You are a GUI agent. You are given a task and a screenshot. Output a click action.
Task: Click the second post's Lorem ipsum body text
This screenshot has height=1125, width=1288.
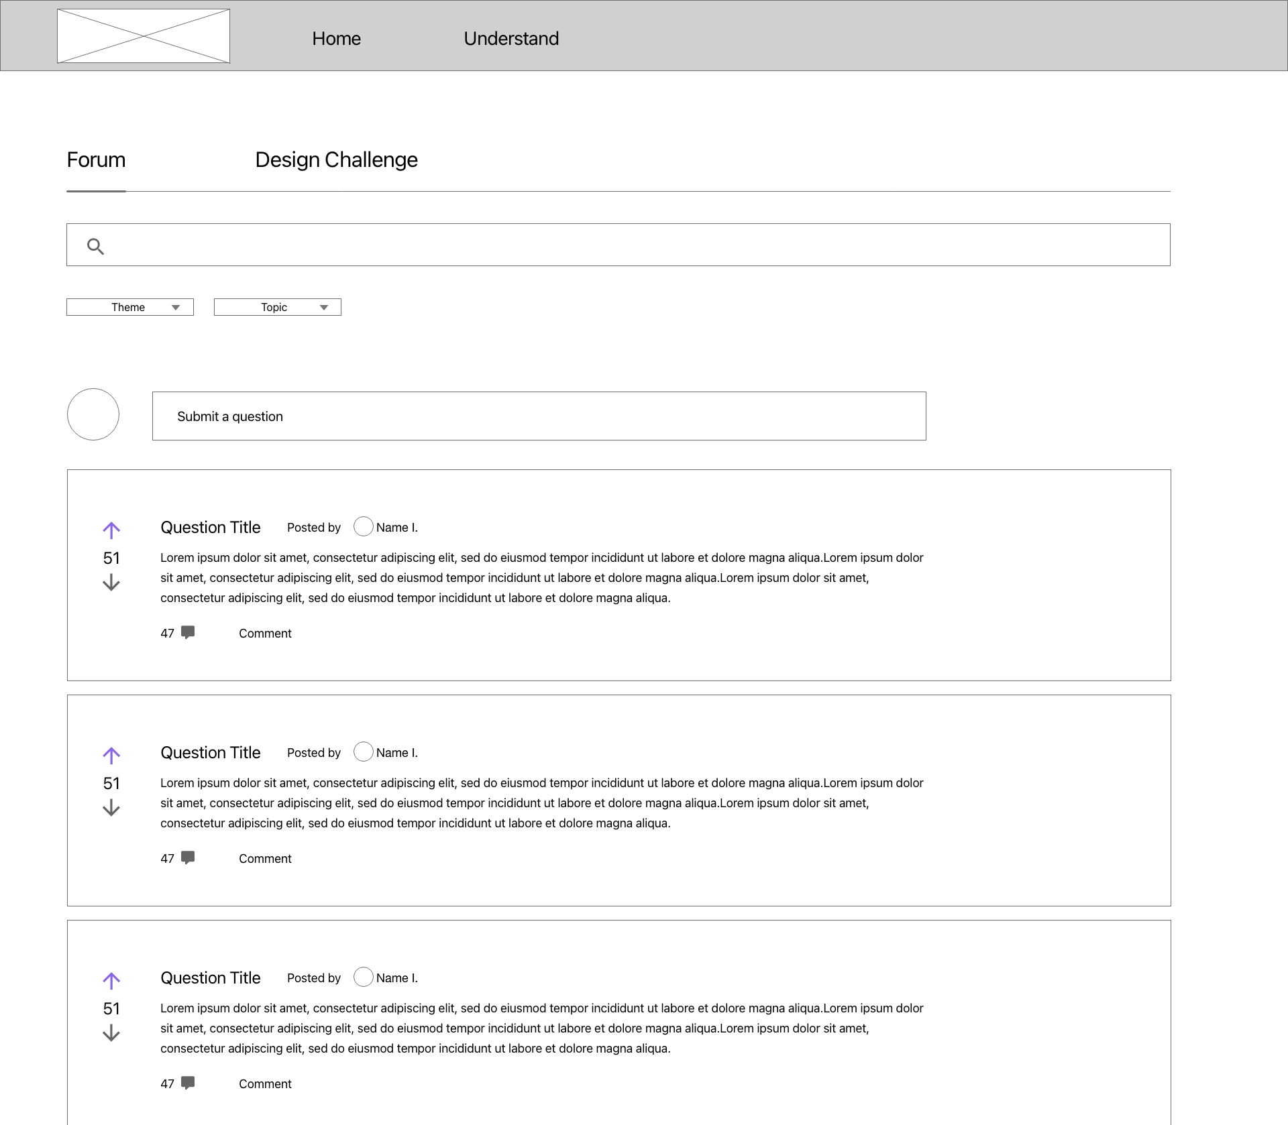click(x=542, y=803)
